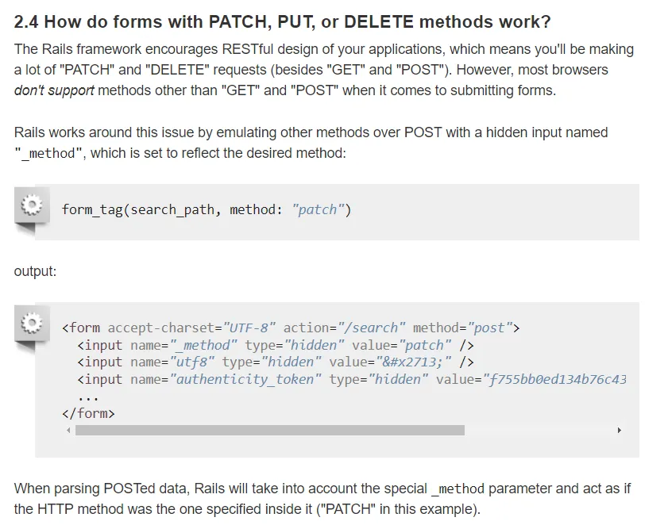Click the ellipsis line in the code block
This screenshot has height=525, width=672.
click(88, 397)
